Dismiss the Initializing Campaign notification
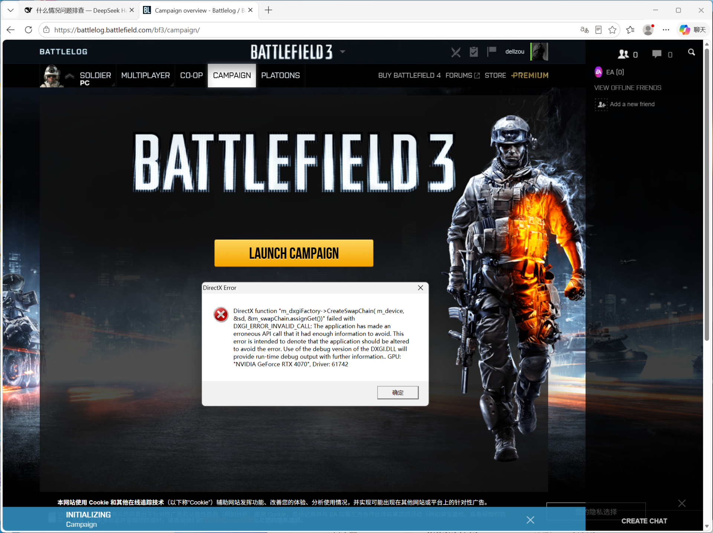Image resolution: width=713 pixels, height=533 pixels. tap(530, 520)
